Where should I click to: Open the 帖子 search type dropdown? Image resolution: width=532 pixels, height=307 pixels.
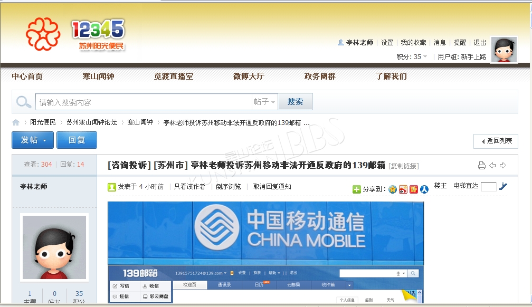click(x=265, y=102)
